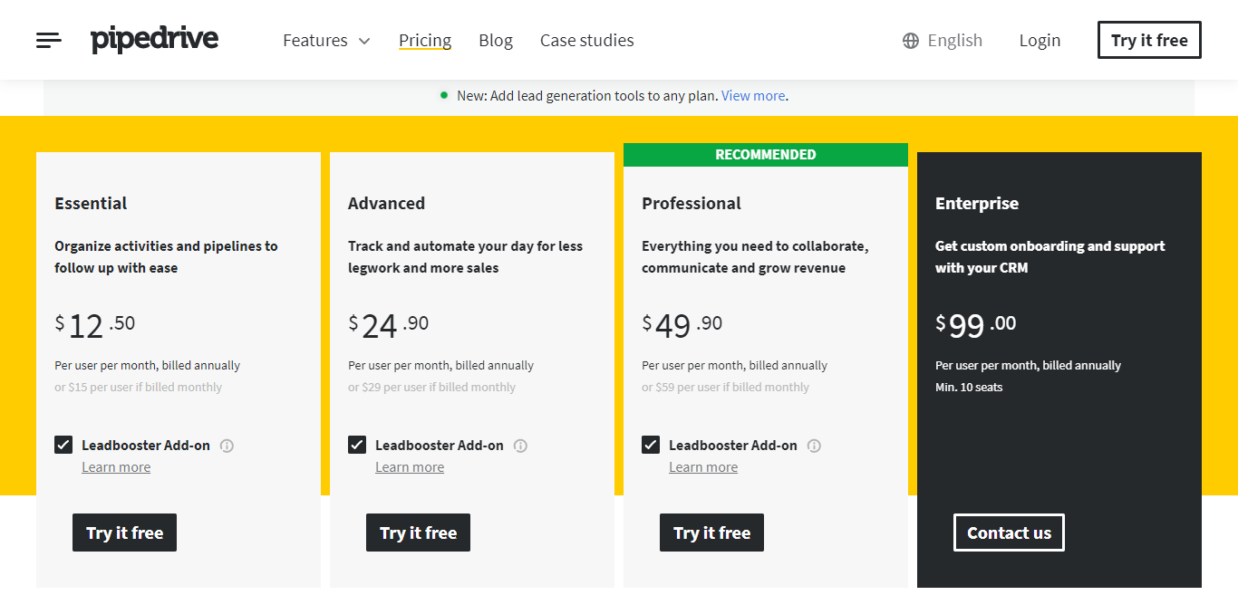Image resolution: width=1238 pixels, height=595 pixels.
Task: Click info icon beside Advanced Leadbooster Add-on
Action: point(521,446)
